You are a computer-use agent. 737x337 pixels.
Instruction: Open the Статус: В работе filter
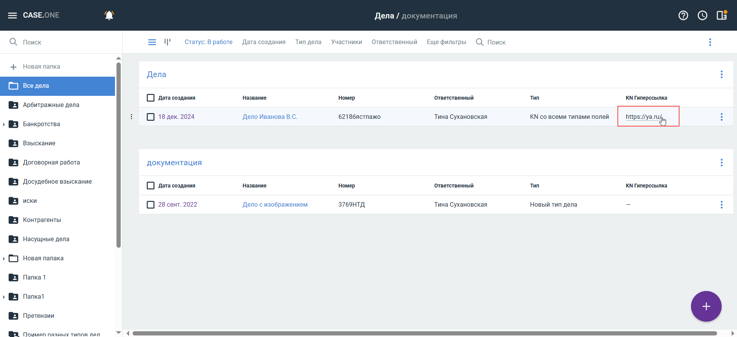click(x=208, y=42)
